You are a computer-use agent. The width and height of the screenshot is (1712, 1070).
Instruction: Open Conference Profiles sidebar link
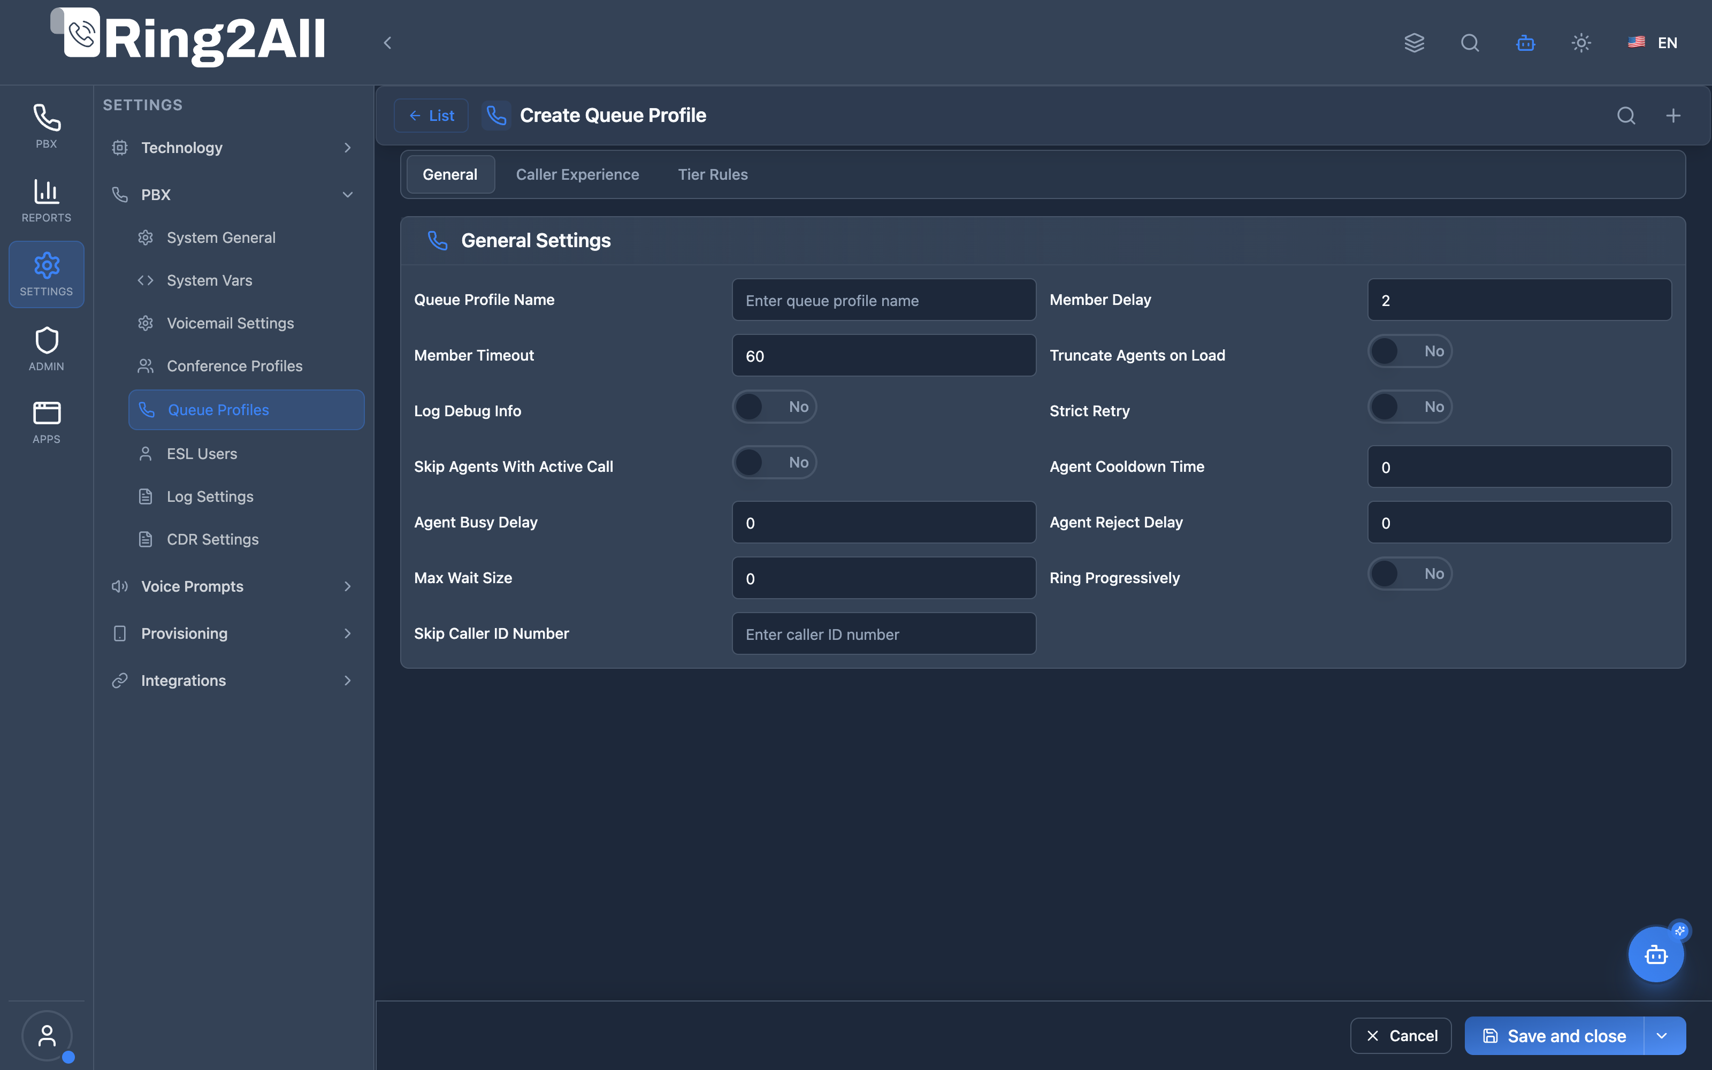point(246,366)
